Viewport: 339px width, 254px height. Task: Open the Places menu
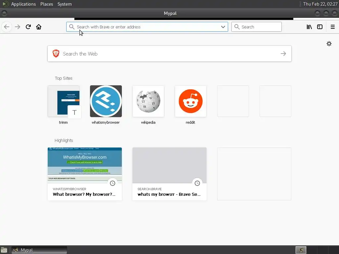(47, 4)
